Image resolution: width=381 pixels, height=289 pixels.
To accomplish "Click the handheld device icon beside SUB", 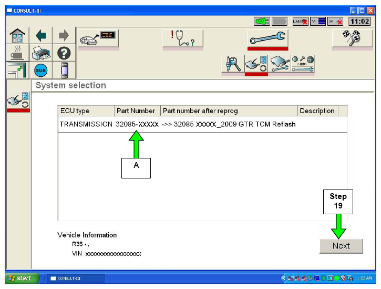I will [64, 70].
